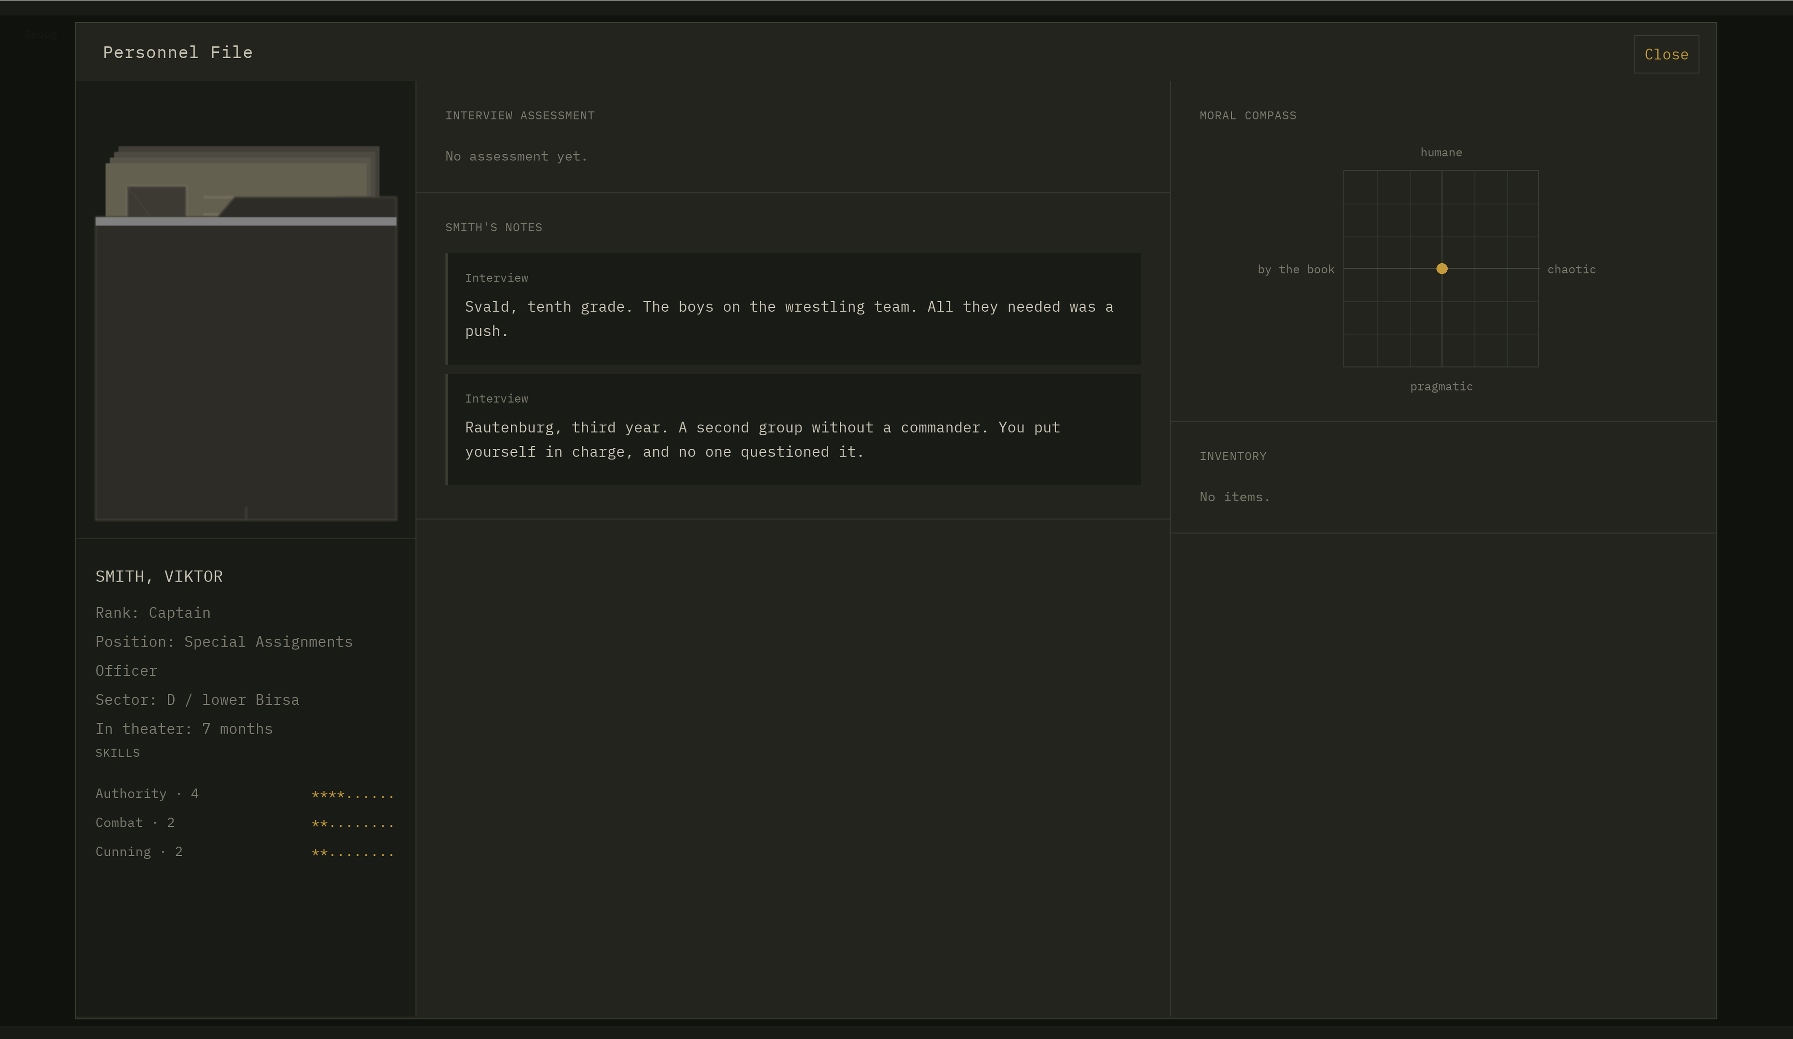Click the 'chaotic' compass label

click(1571, 269)
